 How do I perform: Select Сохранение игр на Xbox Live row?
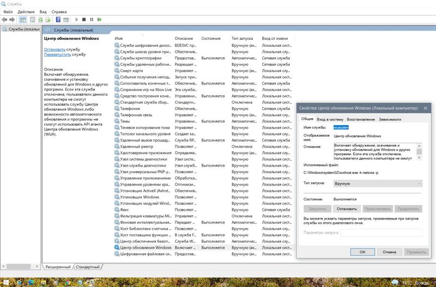(x=203, y=89)
